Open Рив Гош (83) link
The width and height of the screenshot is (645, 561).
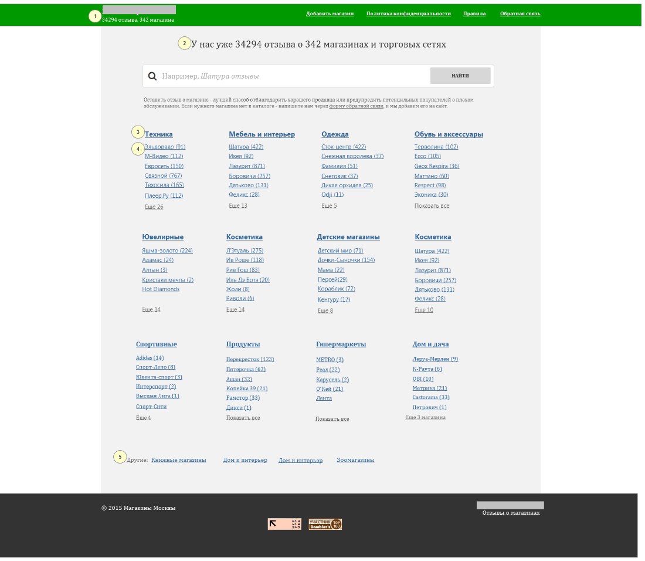point(243,269)
